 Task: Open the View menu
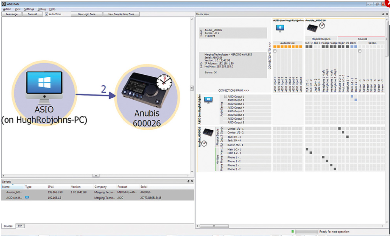pyautogui.click(x=18, y=9)
